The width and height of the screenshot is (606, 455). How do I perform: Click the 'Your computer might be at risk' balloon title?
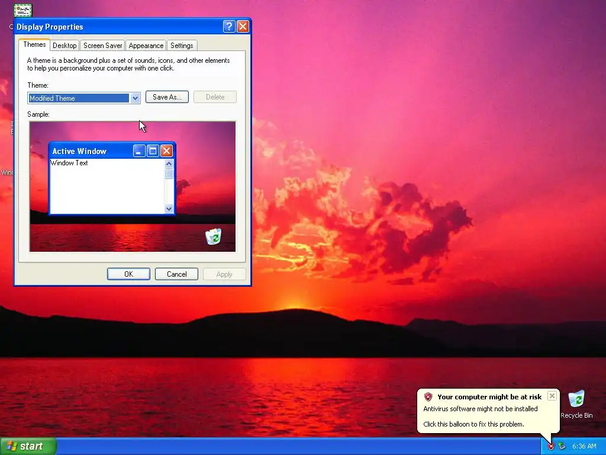point(489,397)
